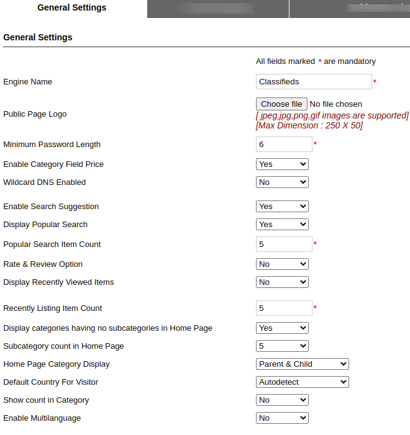Viewport: 410px width, 435px height.
Task: Click the 'jpeg,jpg,png,gif images are supported' note
Action: coord(332,115)
